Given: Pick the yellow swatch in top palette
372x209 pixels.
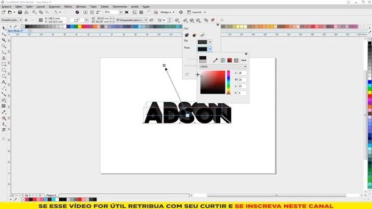Looking at the screenshot, I should click(x=80, y=27).
